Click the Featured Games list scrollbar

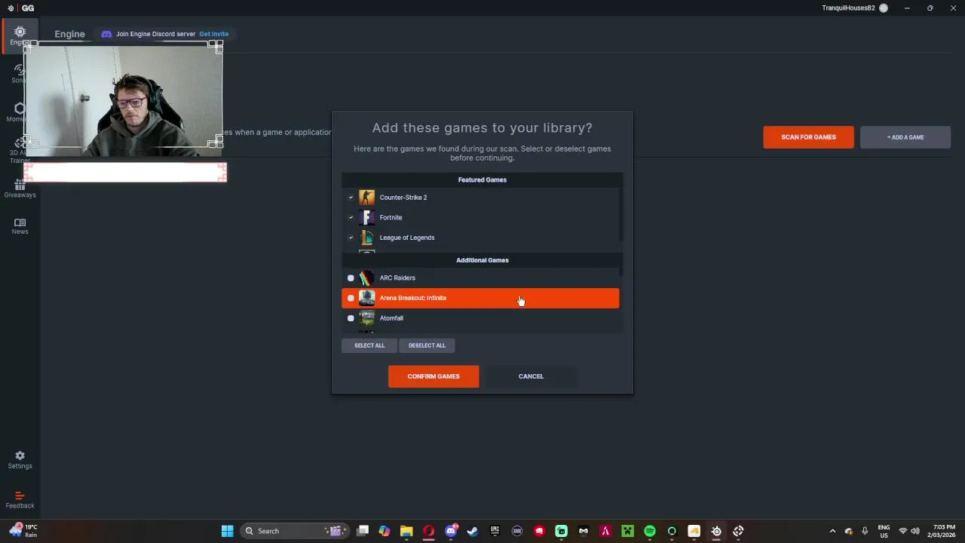point(621,215)
